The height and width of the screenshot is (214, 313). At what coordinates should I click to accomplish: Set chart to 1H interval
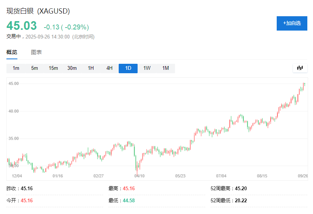tap(91, 68)
